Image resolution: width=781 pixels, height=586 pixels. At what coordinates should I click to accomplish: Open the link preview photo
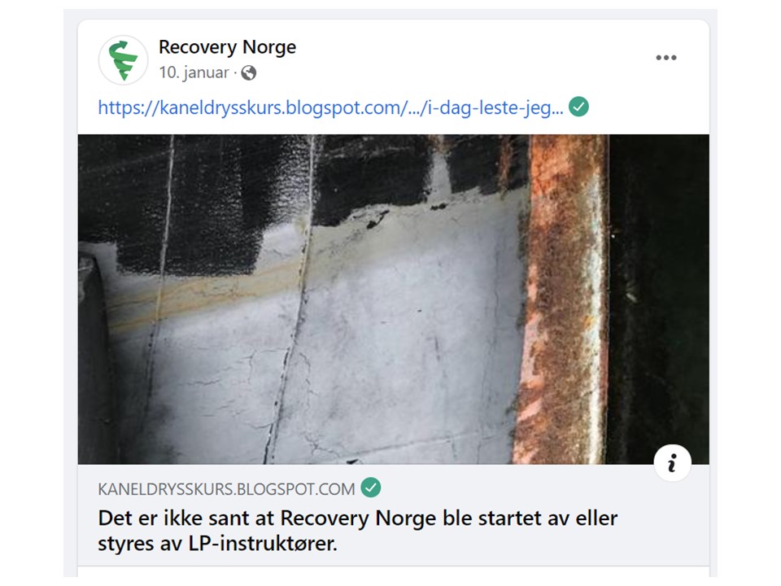coord(394,300)
